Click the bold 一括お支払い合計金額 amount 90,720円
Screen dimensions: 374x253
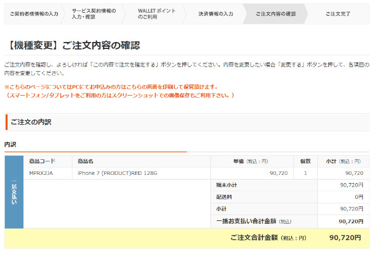(351, 222)
